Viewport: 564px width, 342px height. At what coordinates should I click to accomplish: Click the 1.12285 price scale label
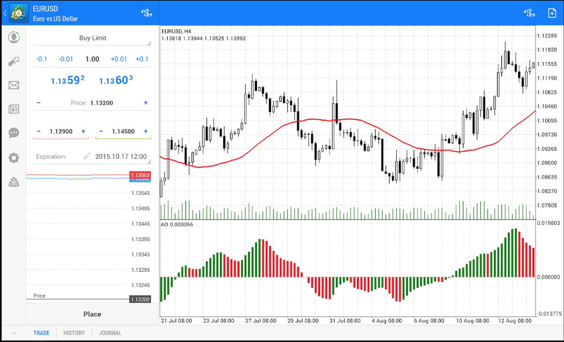click(x=547, y=36)
